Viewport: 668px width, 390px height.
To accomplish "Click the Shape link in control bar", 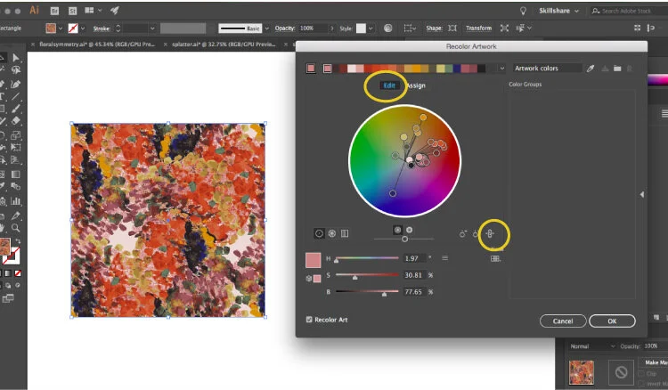I will click(434, 28).
